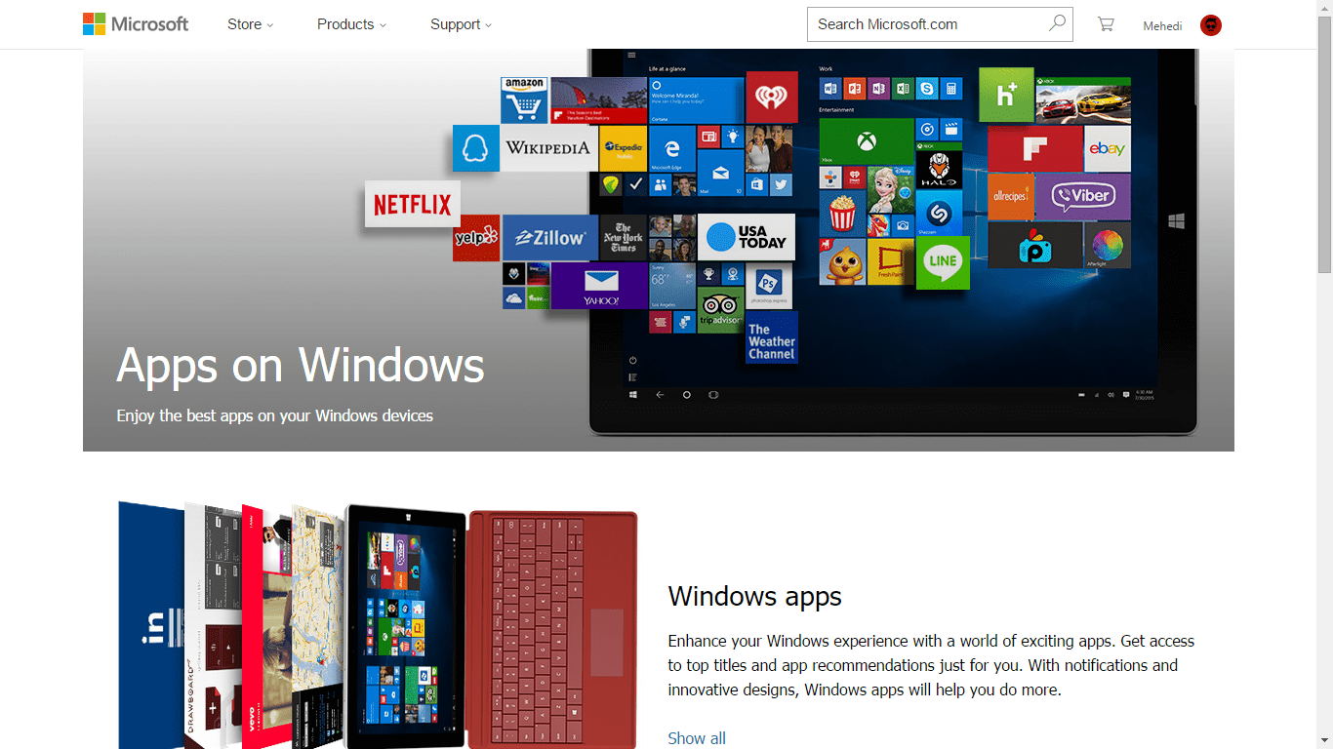Image resolution: width=1333 pixels, height=749 pixels.
Task: Click the Windows apps section heading
Action: click(754, 597)
